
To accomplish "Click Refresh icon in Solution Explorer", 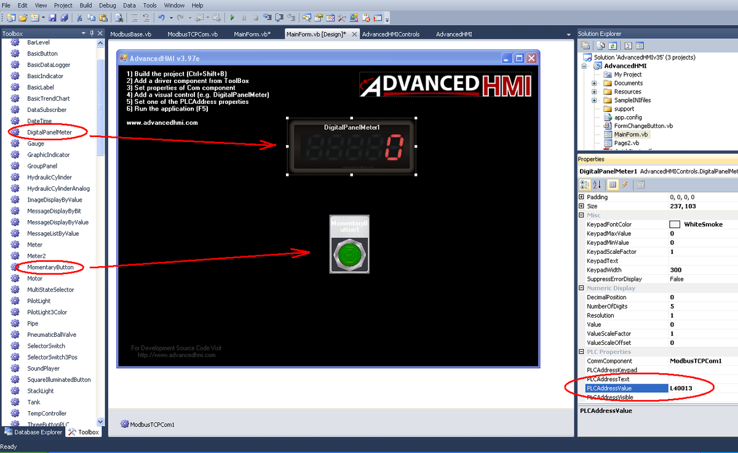I will (x=613, y=45).
